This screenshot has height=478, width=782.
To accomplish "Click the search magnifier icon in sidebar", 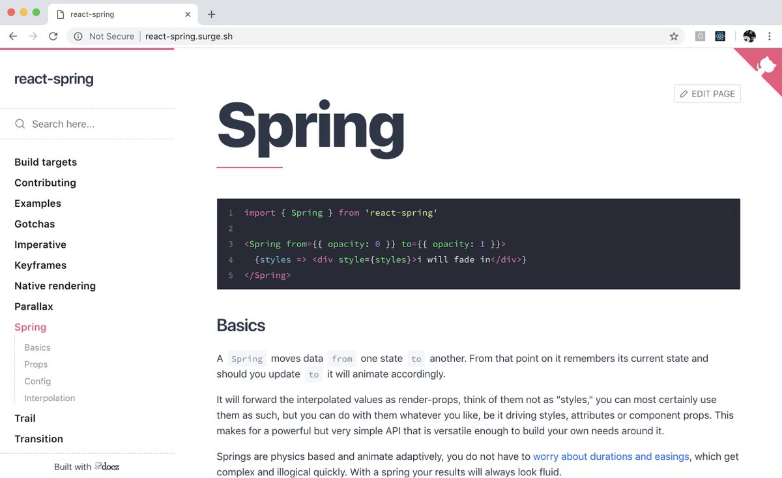I will [20, 124].
